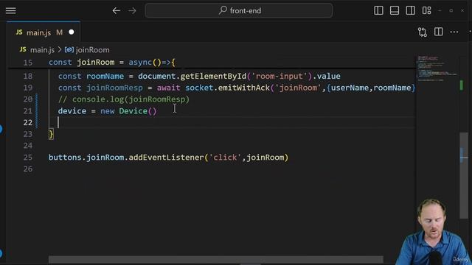Close the unsaved main.js tab dot
The image size is (472, 265).
[72, 32]
